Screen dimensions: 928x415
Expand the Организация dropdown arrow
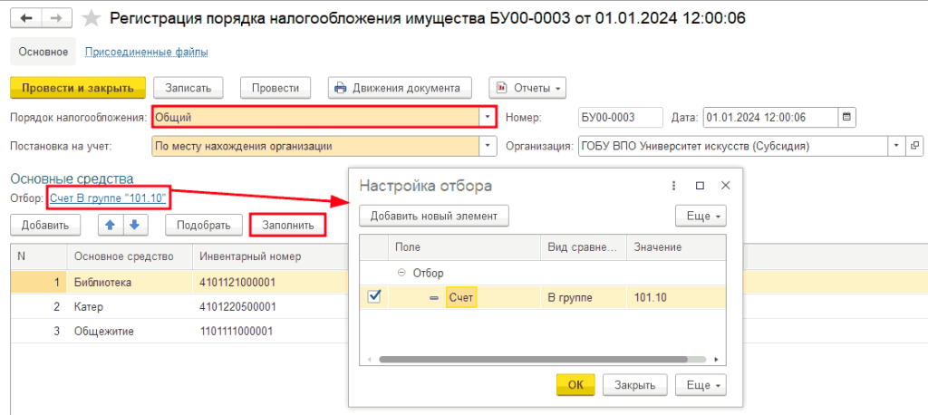coord(896,146)
